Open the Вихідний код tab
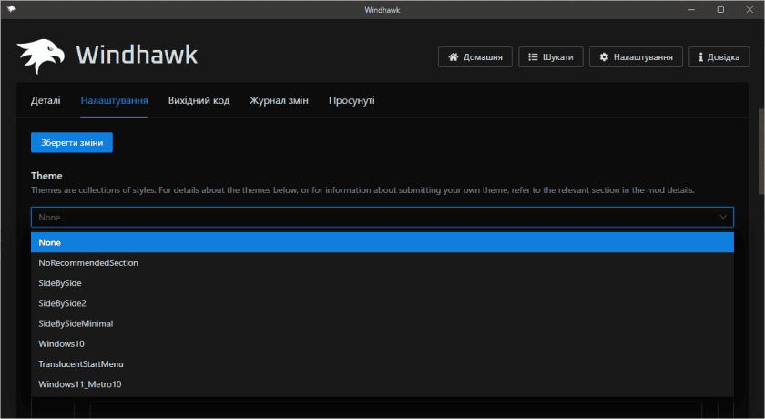Screen dimensions: 765x419 [199, 100]
